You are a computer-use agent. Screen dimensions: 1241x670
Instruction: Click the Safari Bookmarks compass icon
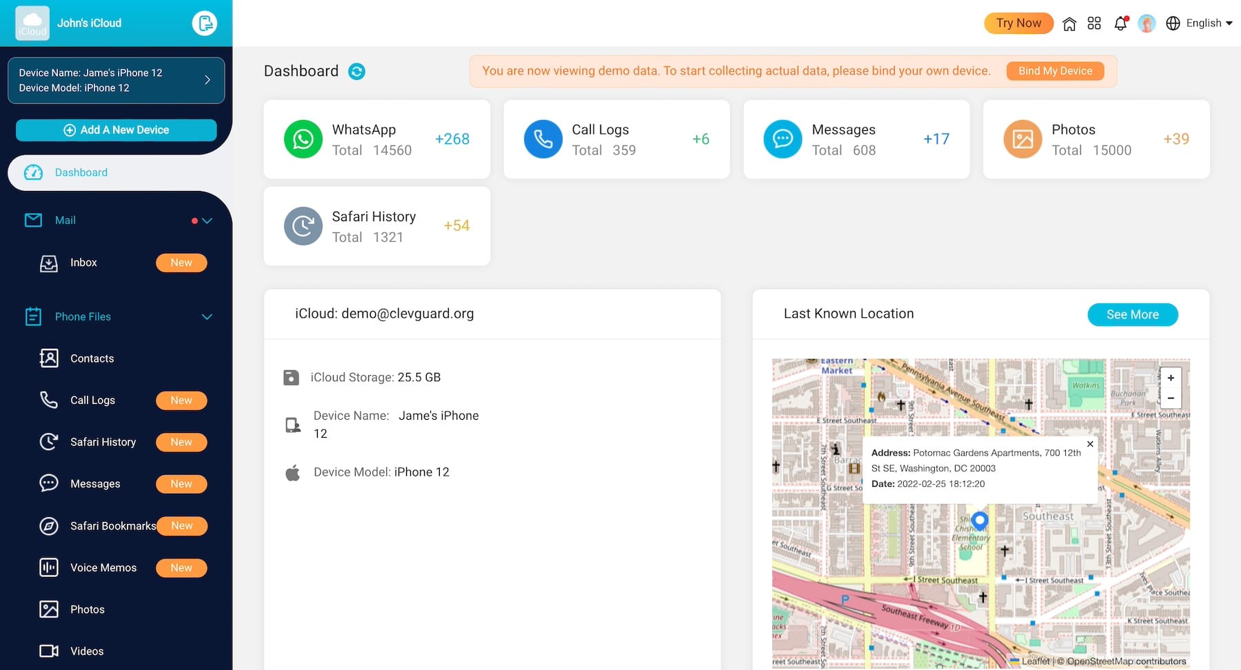pyautogui.click(x=49, y=526)
